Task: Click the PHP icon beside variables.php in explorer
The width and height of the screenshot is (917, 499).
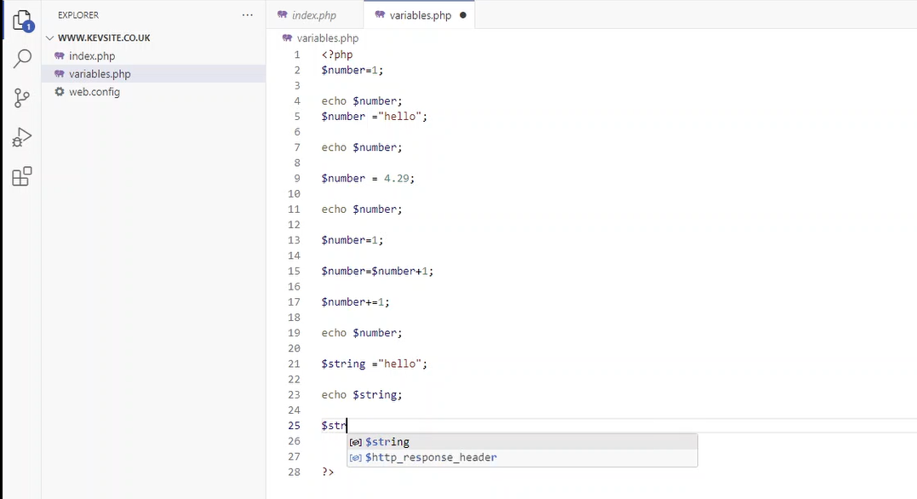Action: pyautogui.click(x=59, y=74)
